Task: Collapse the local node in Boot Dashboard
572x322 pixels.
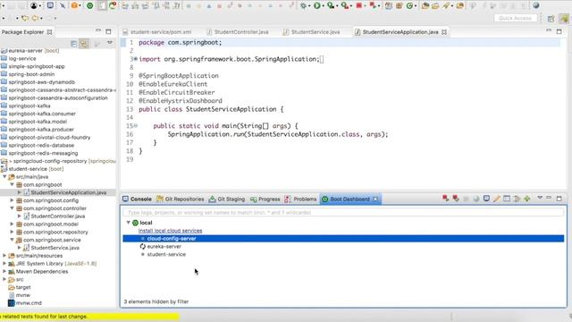Action: coord(128,223)
